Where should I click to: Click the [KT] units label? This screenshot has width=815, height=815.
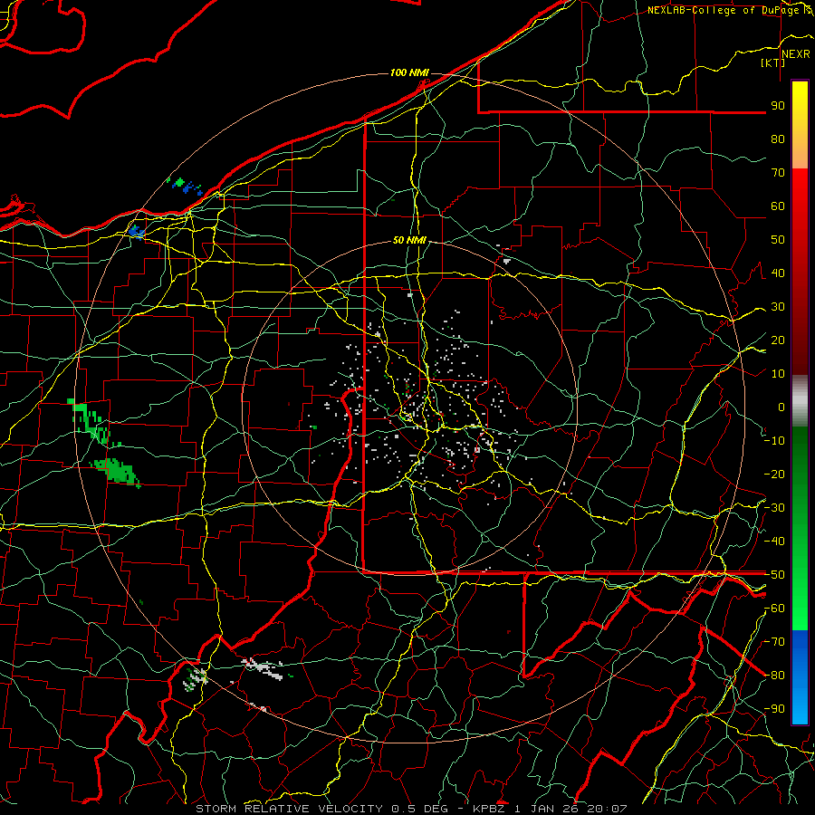click(773, 62)
